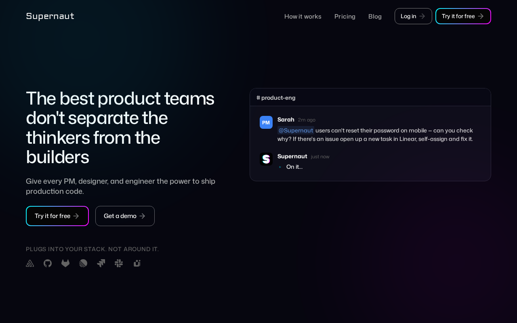Click the Get a demo button
Image resolution: width=517 pixels, height=323 pixels.
point(125,216)
